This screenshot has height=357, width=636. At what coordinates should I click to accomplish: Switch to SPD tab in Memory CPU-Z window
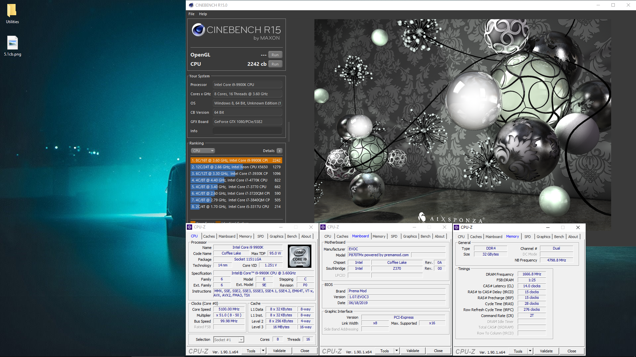[528, 237]
